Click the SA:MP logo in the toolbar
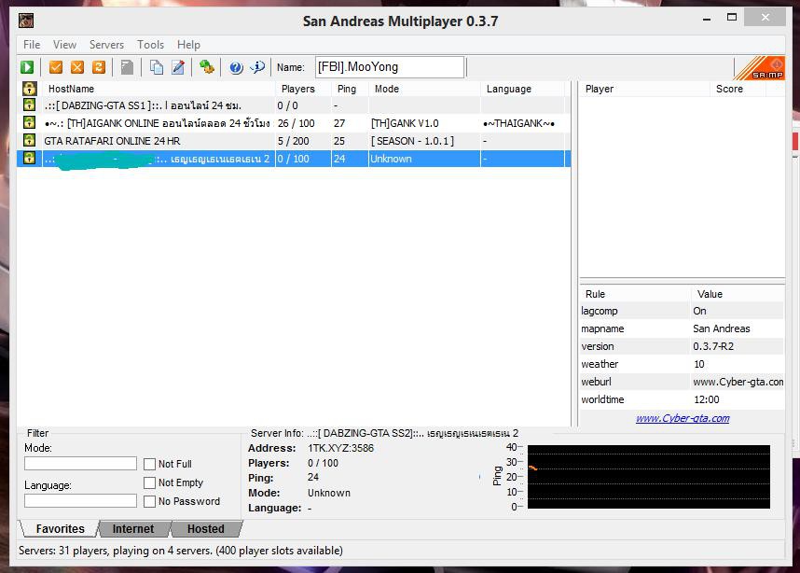Viewport: 800px width, 573px height. coord(760,68)
